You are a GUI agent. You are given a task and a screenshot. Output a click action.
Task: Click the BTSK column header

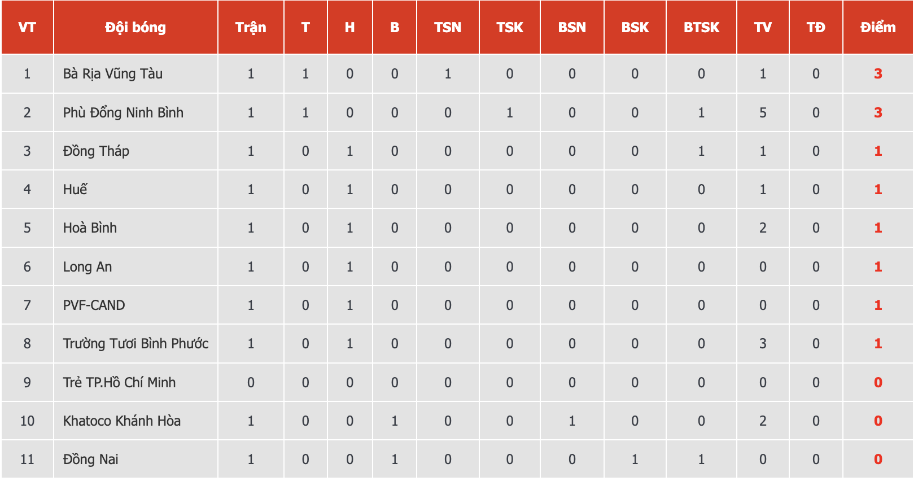point(701,27)
